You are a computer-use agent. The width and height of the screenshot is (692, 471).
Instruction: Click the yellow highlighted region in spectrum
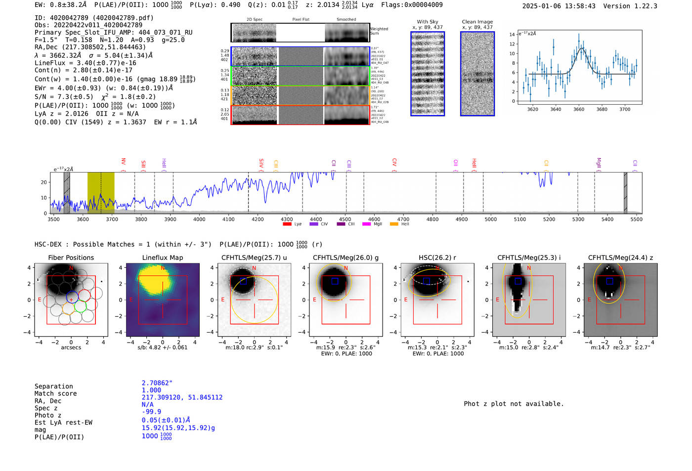point(101,193)
